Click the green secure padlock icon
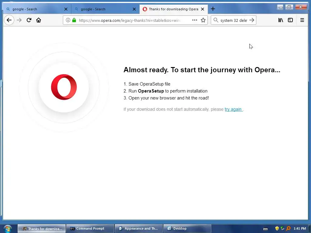This screenshot has width=311, height=233. [74, 20]
